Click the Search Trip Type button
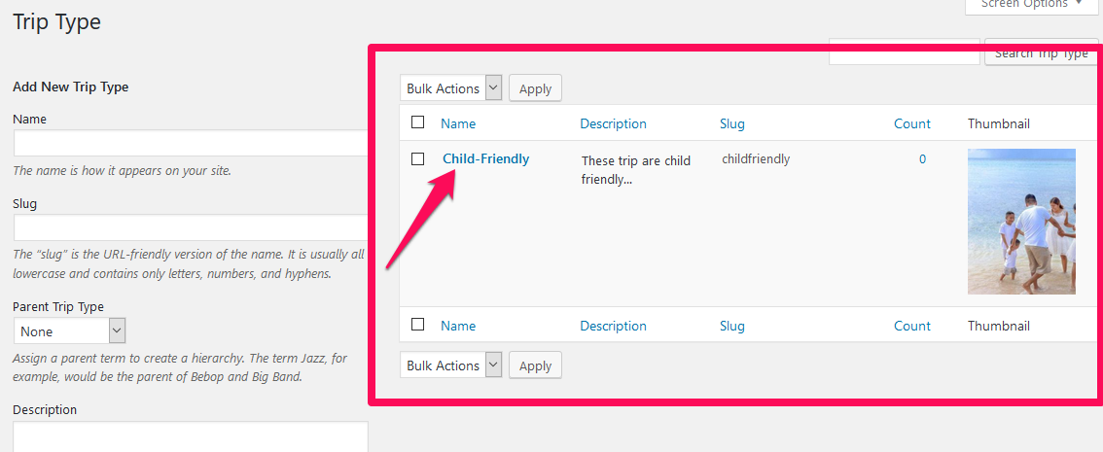Screen dimensions: 1103x452 1041,52
